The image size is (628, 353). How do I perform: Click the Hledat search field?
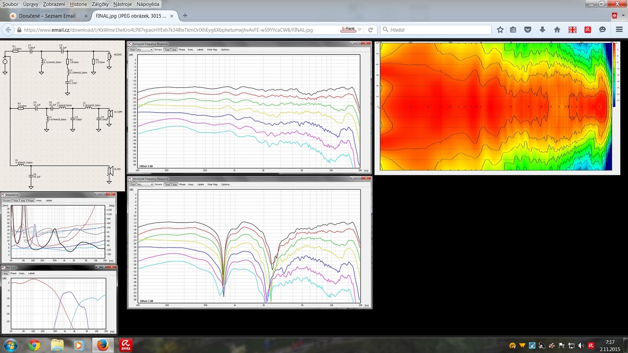(x=436, y=29)
